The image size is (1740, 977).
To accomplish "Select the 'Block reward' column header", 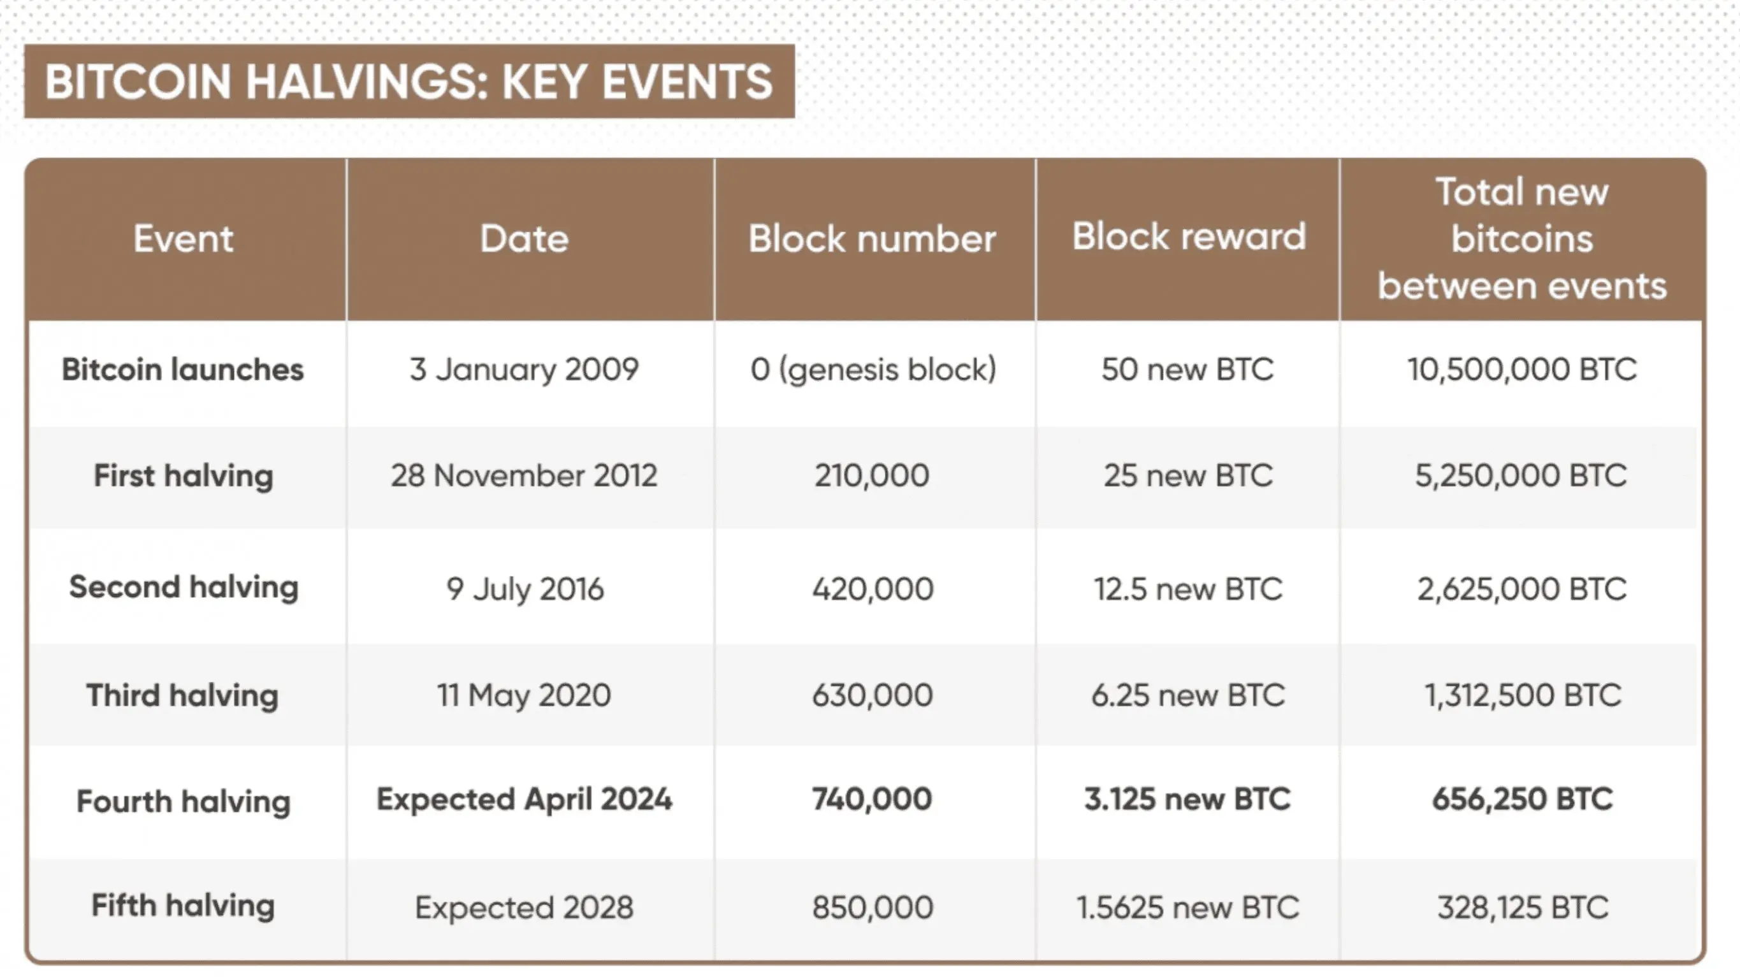I will coord(1189,236).
